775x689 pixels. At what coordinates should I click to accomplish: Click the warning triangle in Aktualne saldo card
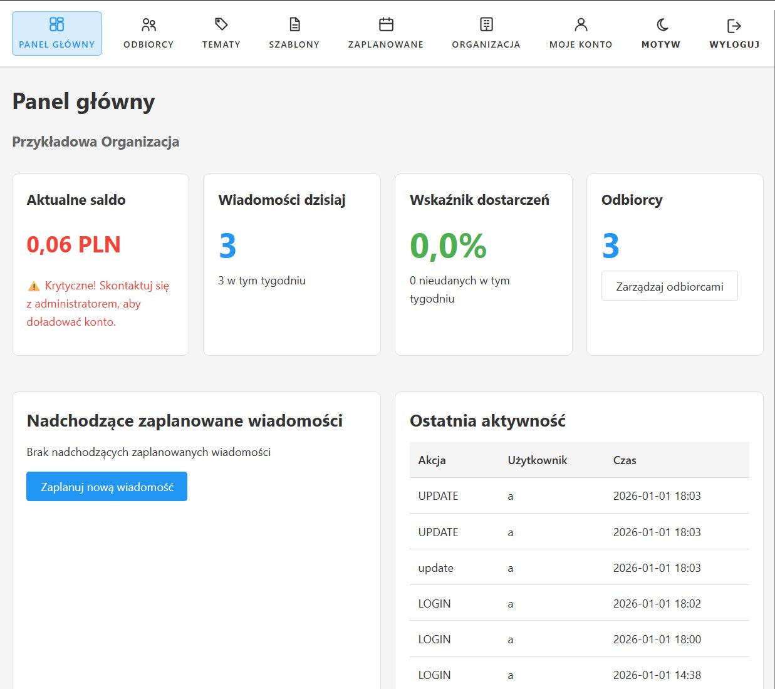tap(33, 286)
